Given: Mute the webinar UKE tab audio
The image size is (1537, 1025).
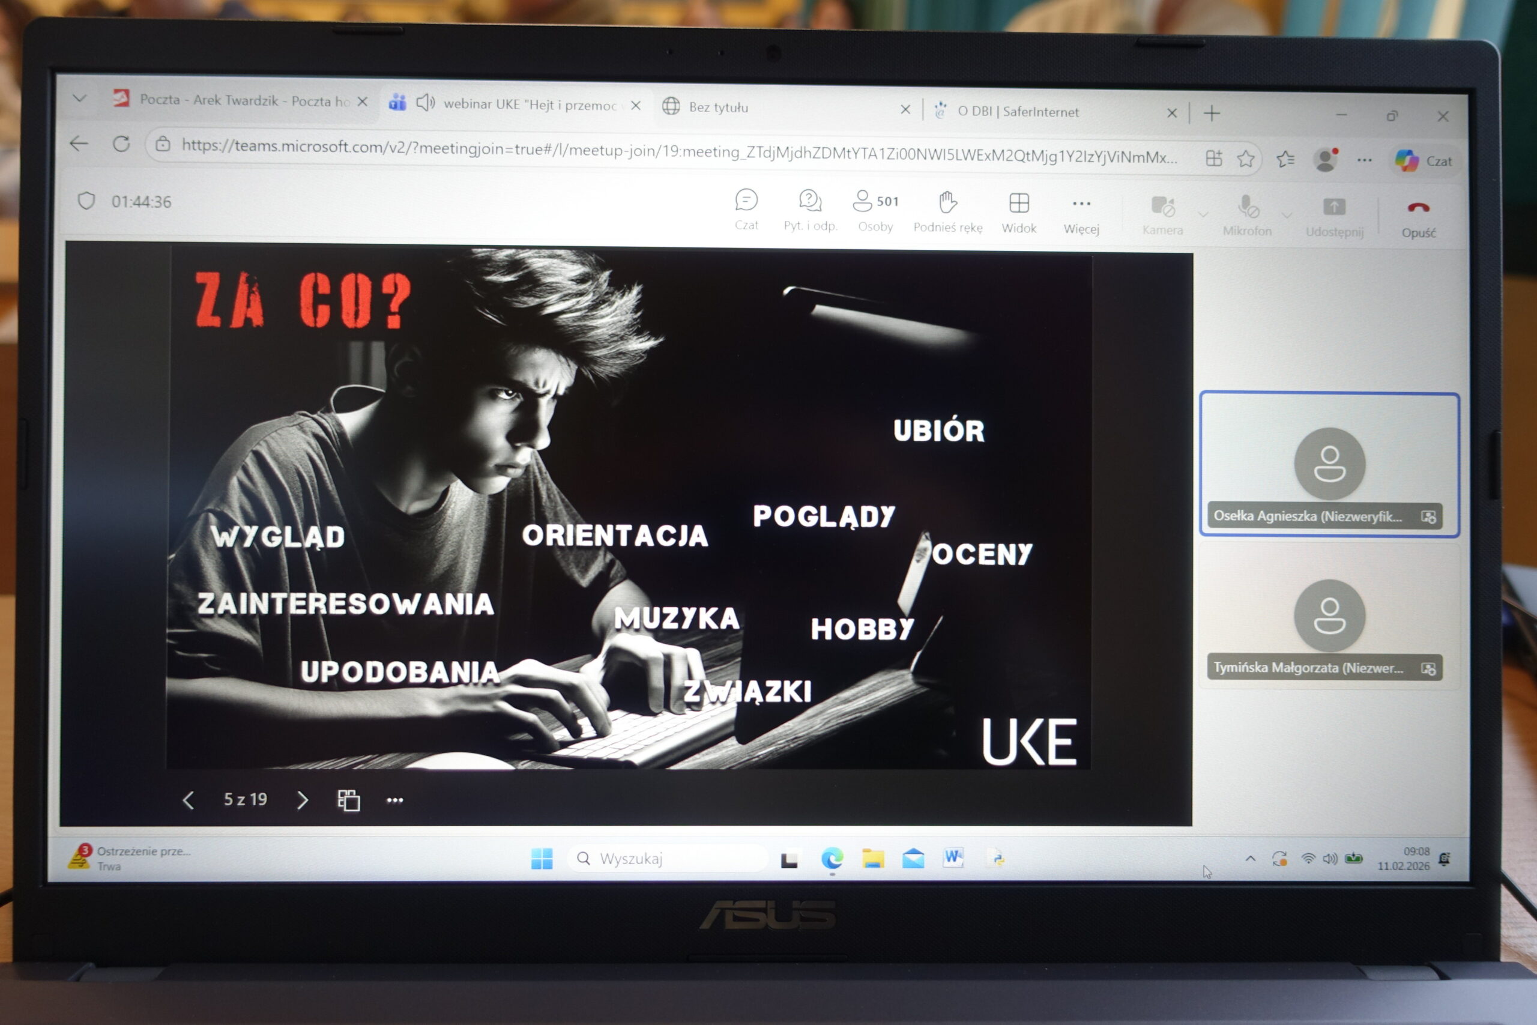Looking at the screenshot, I should coord(426,103).
